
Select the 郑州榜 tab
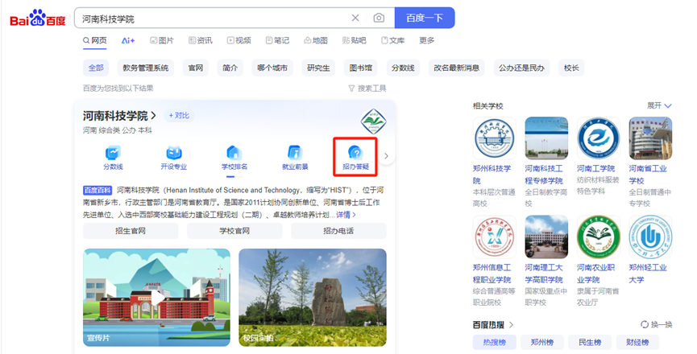pyautogui.click(x=541, y=342)
